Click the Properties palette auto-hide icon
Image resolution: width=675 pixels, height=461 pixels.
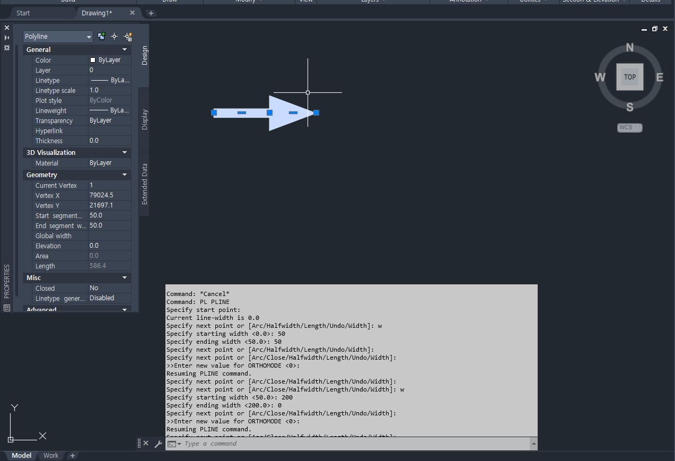[7, 37]
